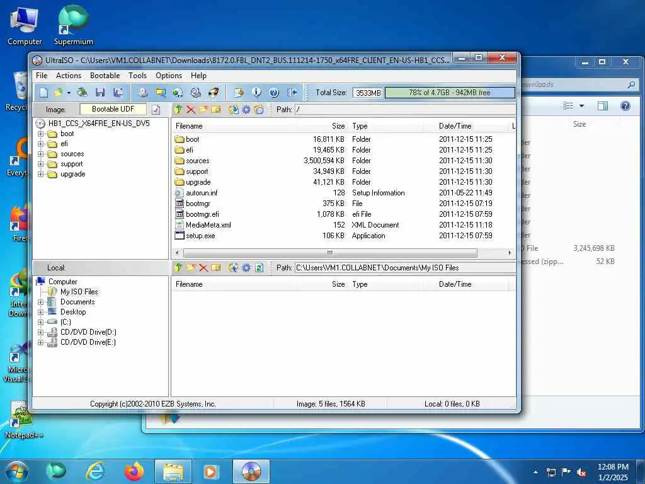The width and height of the screenshot is (645, 484).
Task: Click the Windows Start button
Action: 16,471
